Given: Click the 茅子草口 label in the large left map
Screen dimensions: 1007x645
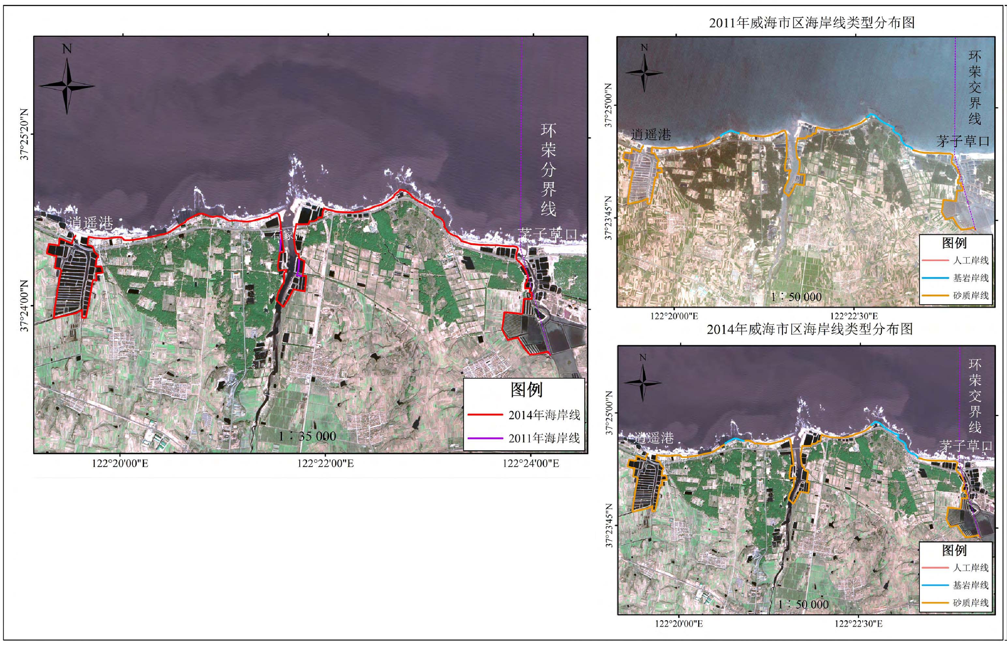Looking at the screenshot, I should point(548,235).
